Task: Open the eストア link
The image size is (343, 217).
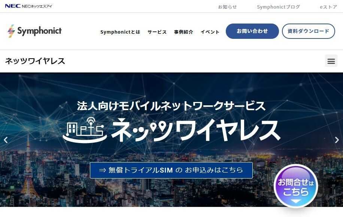Action: (x=328, y=7)
